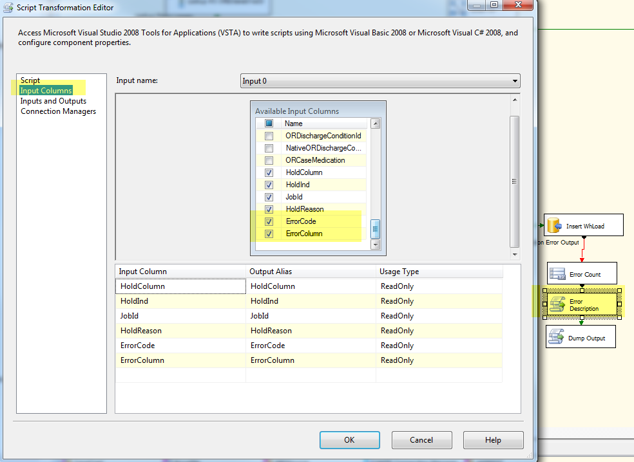The height and width of the screenshot is (462, 634).
Task: Select the Connection Managers page
Action: tap(57, 111)
